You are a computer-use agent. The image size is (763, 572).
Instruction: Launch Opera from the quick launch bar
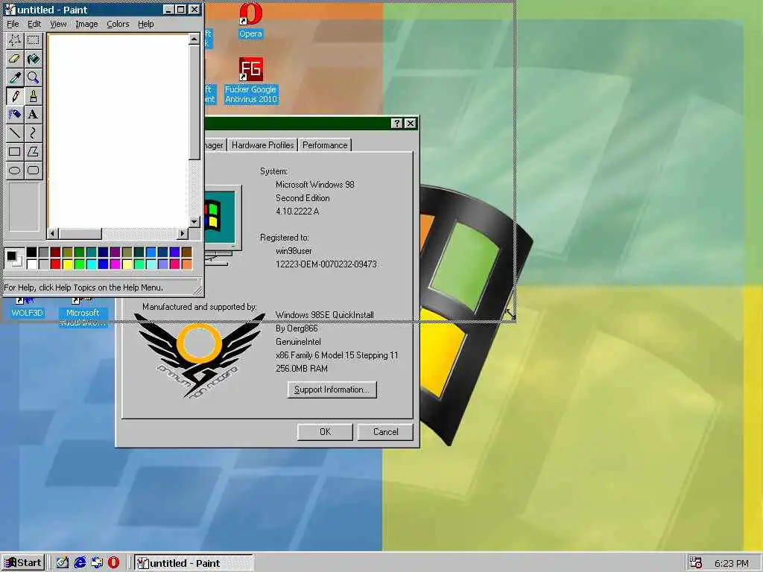(x=114, y=563)
